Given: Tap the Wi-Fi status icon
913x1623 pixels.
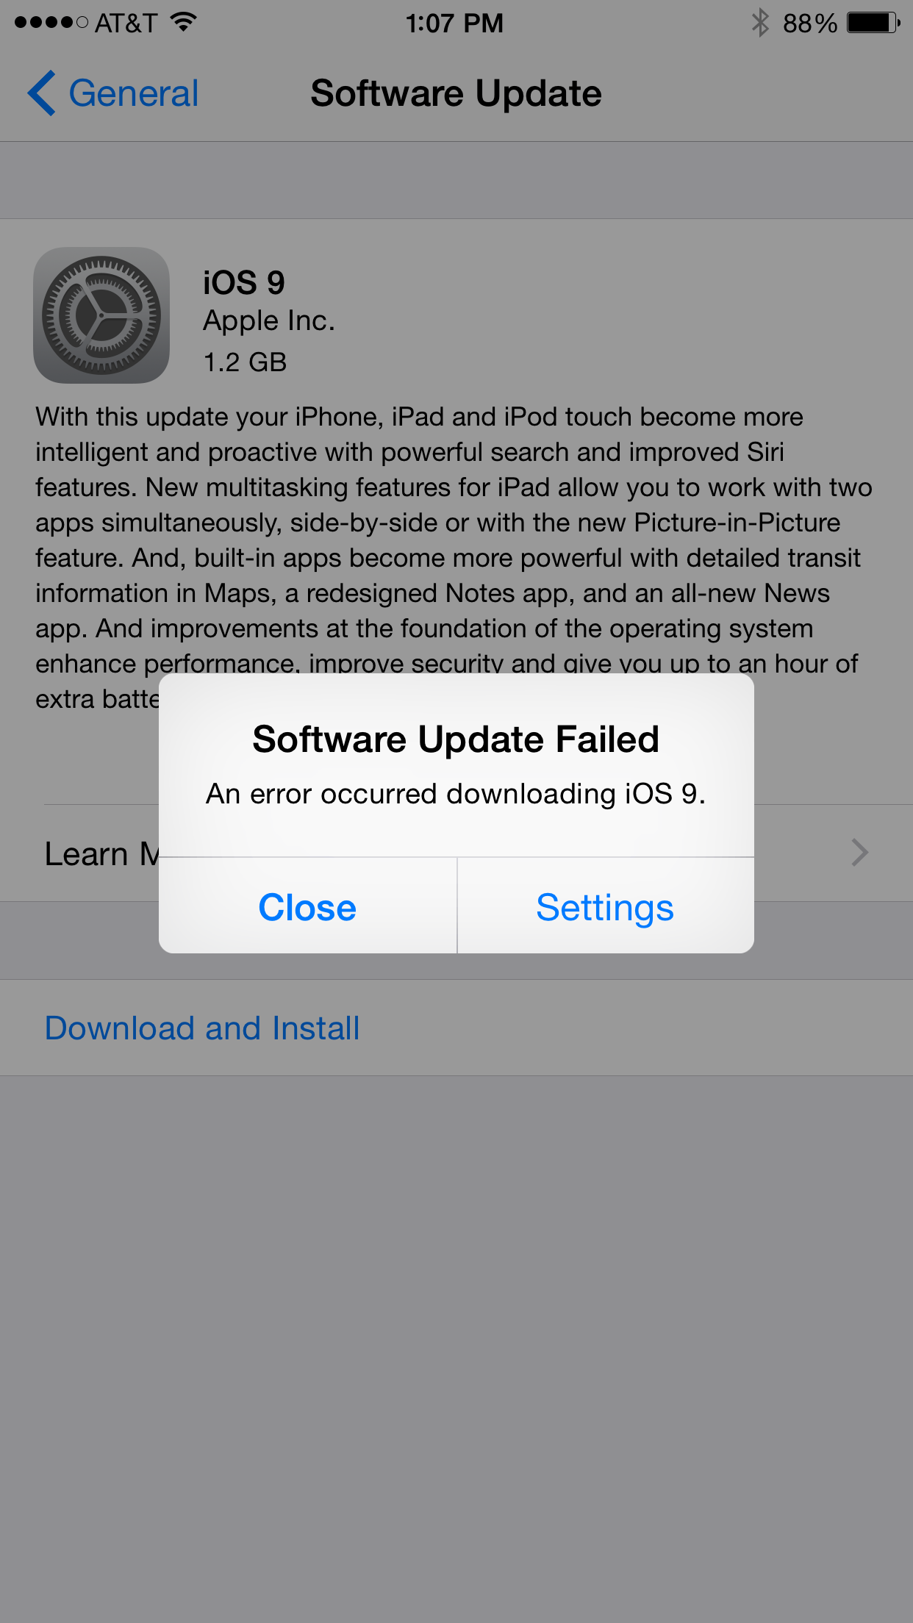Looking at the screenshot, I should pos(184,22).
